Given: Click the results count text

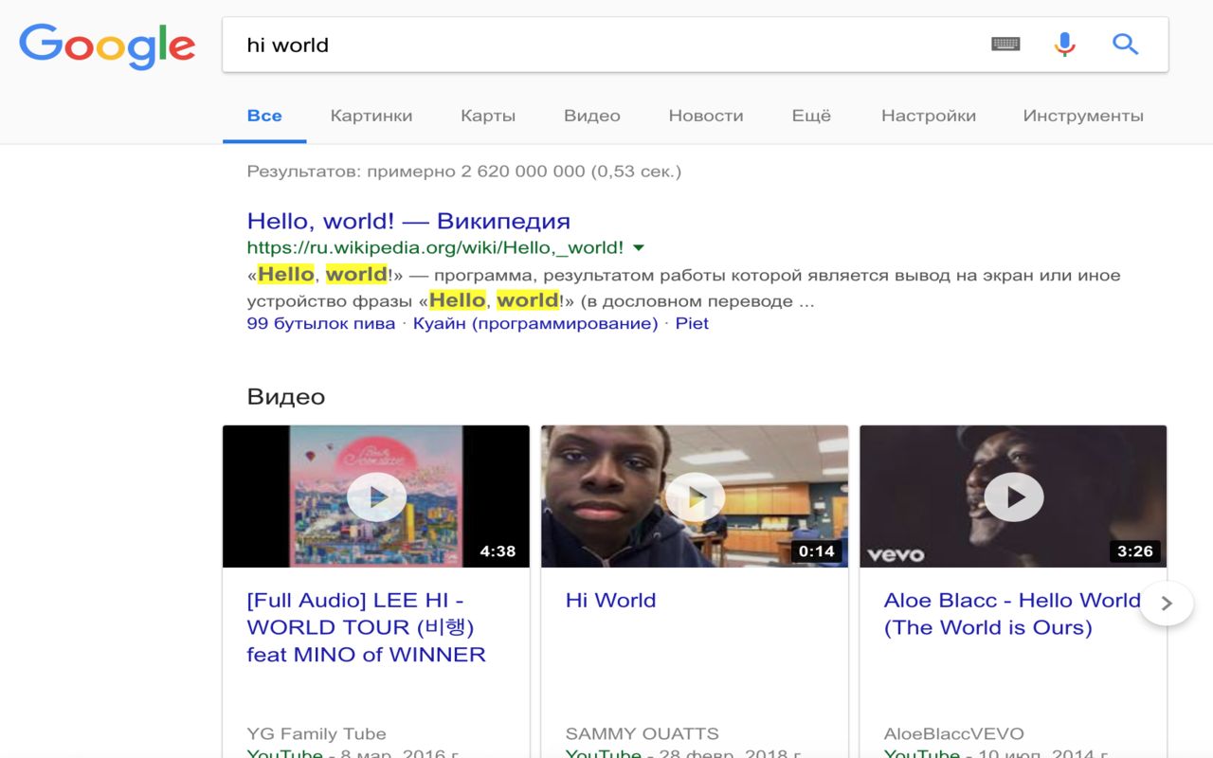Looking at the screenshot, I should (464, 171).
